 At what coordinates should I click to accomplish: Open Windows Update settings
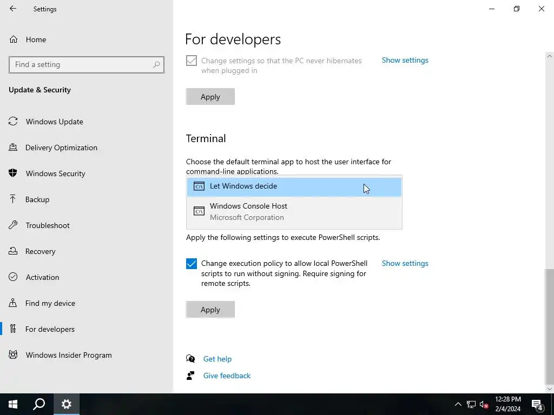point(55,122)
